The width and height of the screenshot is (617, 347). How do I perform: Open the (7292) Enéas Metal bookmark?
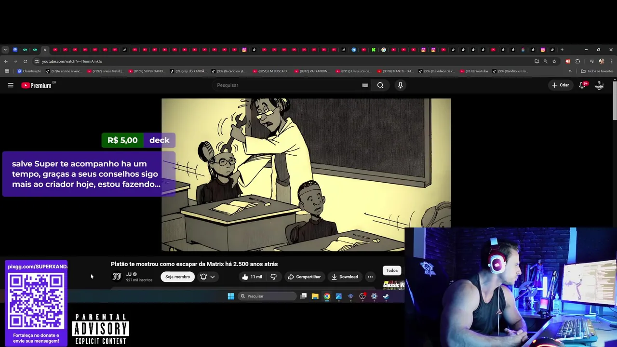tap(106, 71)
